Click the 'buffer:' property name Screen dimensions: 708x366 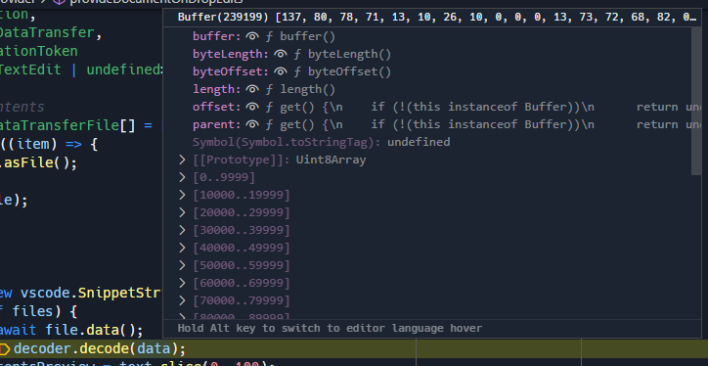point(217,36)
